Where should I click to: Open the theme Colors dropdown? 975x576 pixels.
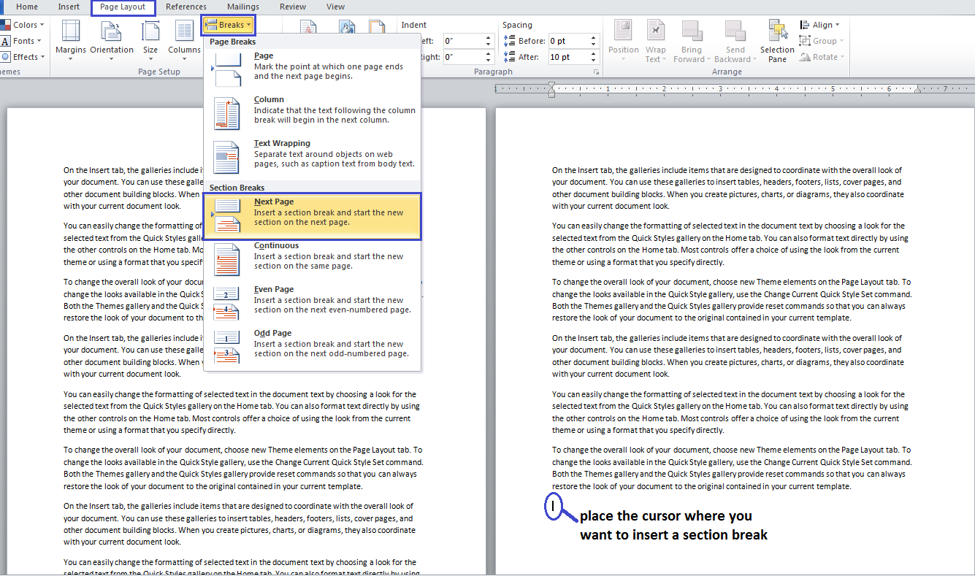[25, 25]
